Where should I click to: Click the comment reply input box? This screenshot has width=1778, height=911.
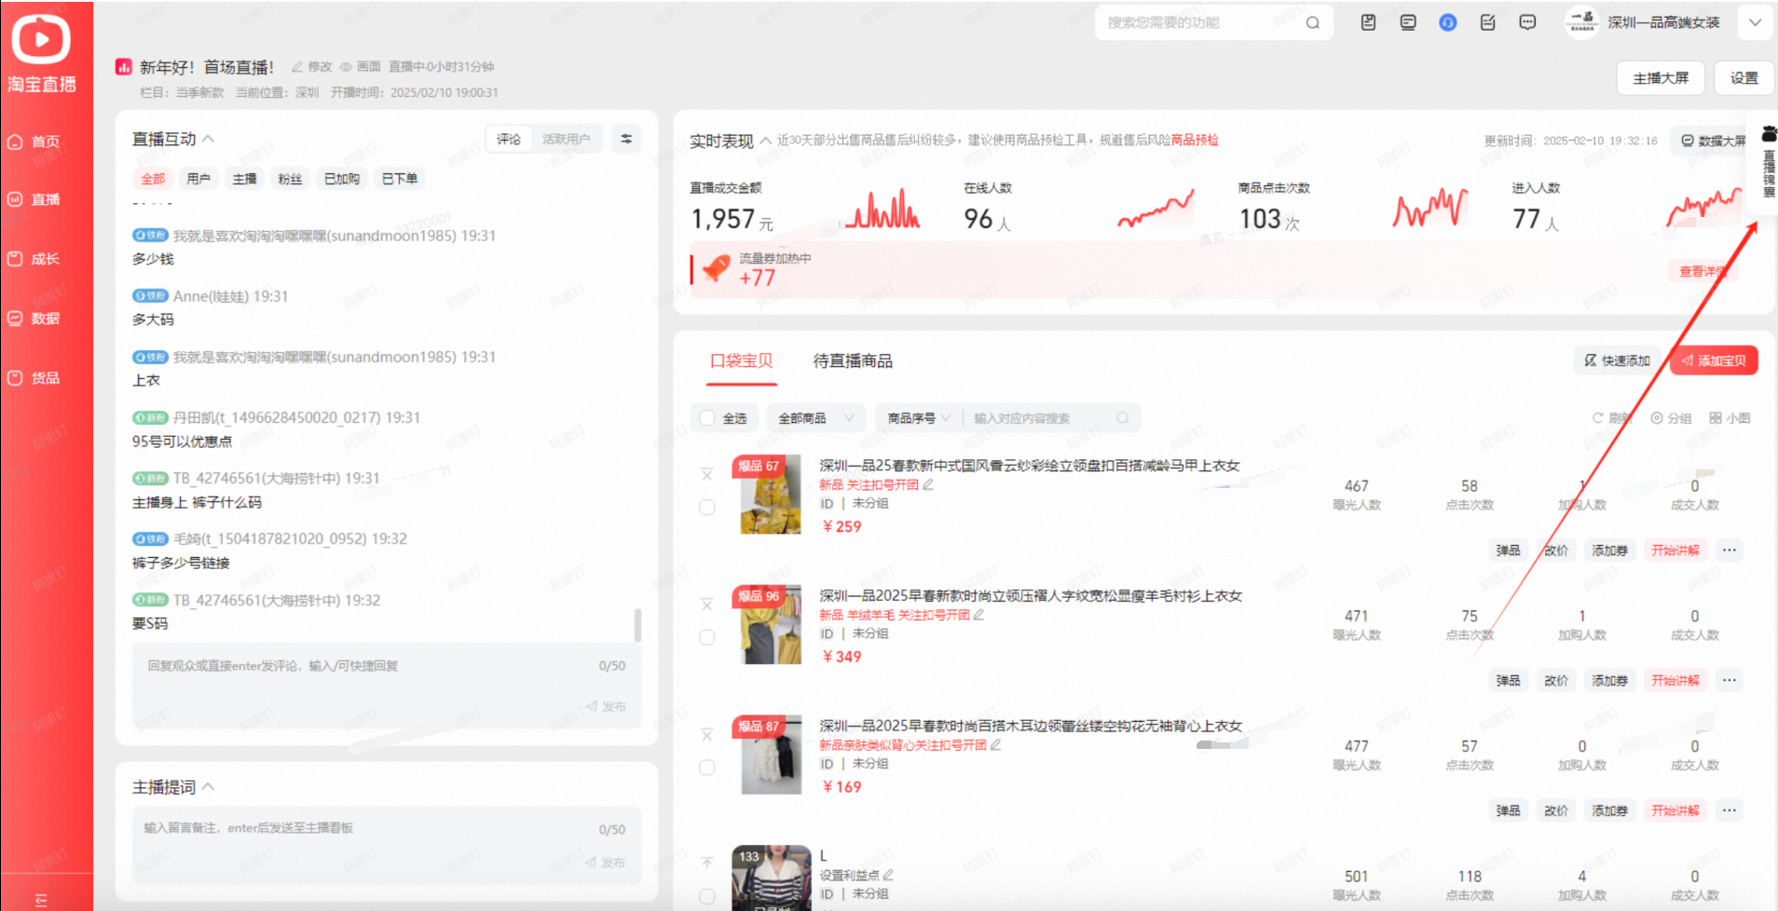tap(386, 685)
